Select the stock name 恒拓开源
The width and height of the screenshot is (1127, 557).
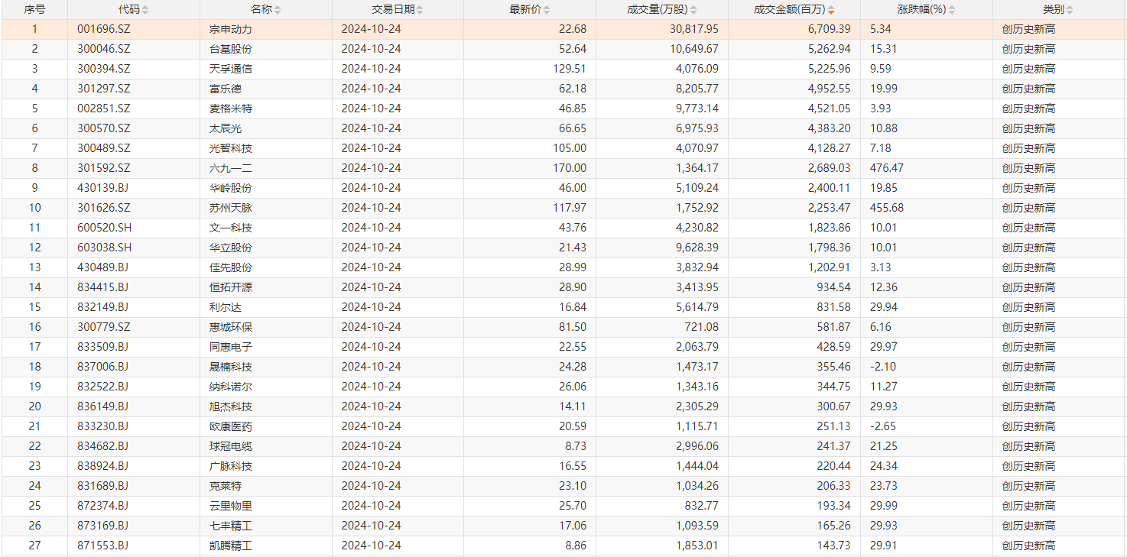(x=231, y=287)
